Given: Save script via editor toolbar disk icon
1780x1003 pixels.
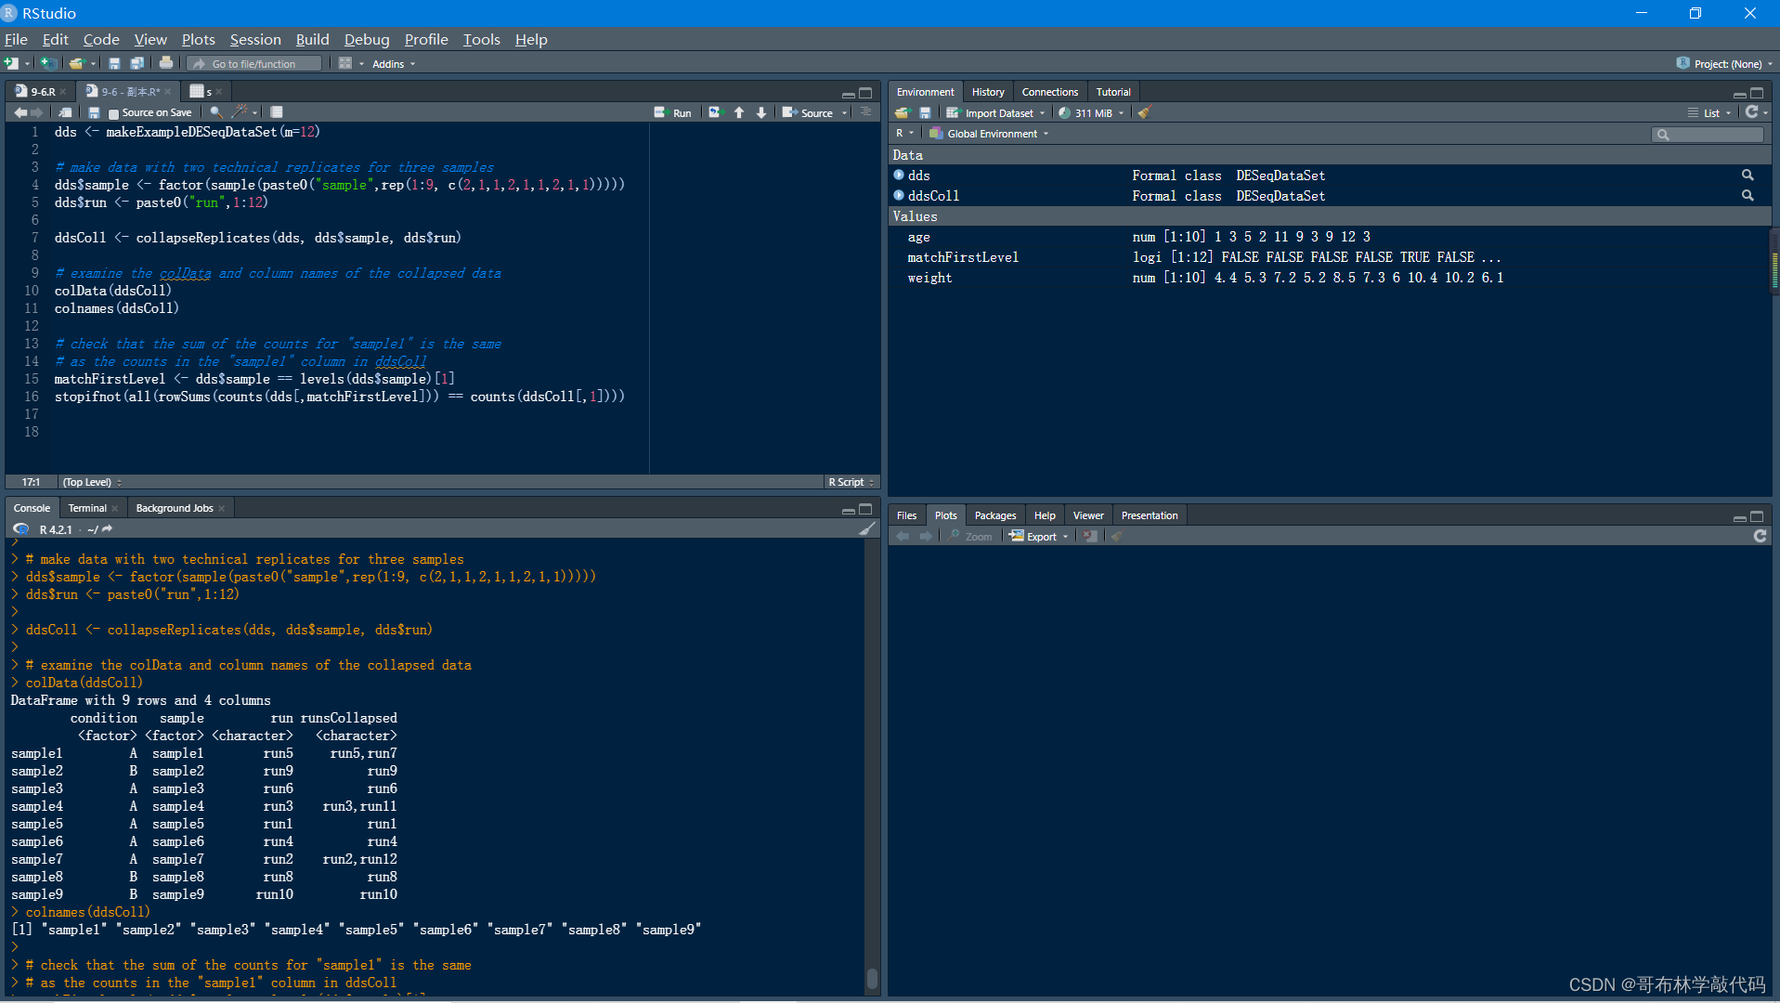Looking at the screenshot, I should [94, 112].
